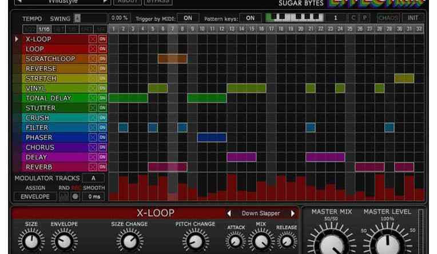Click the RELEASE knob
This screenshot has height=254, width=437.
[287, 241]
